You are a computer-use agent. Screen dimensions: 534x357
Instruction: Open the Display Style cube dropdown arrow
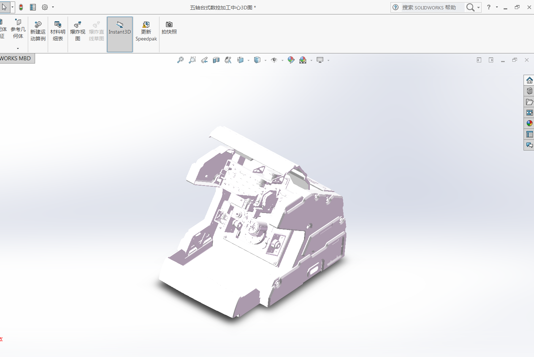(x=265, y=60)
